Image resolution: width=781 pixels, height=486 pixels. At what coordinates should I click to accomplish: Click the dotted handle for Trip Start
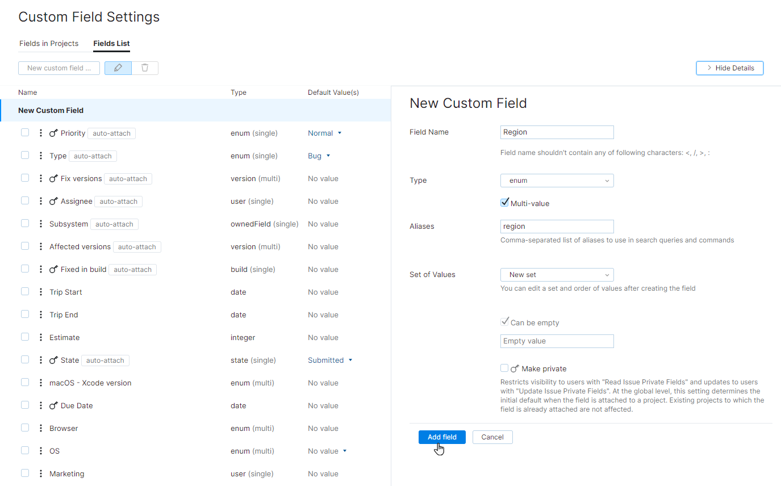click(x=40, y=292)
